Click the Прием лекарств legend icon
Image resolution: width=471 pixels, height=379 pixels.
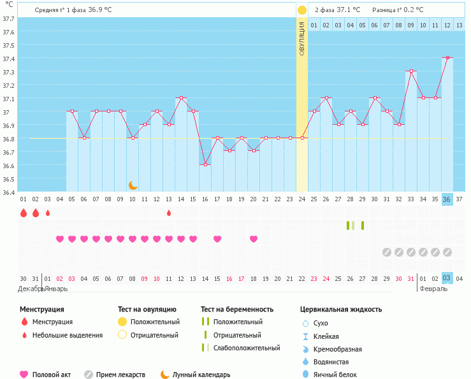coord(89,375)
